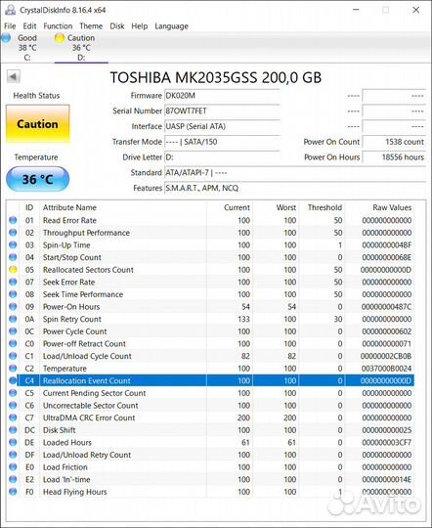Select the Reallocated Sectors Count row text
This screenshot has height=528, width=432.
point(88,270)
